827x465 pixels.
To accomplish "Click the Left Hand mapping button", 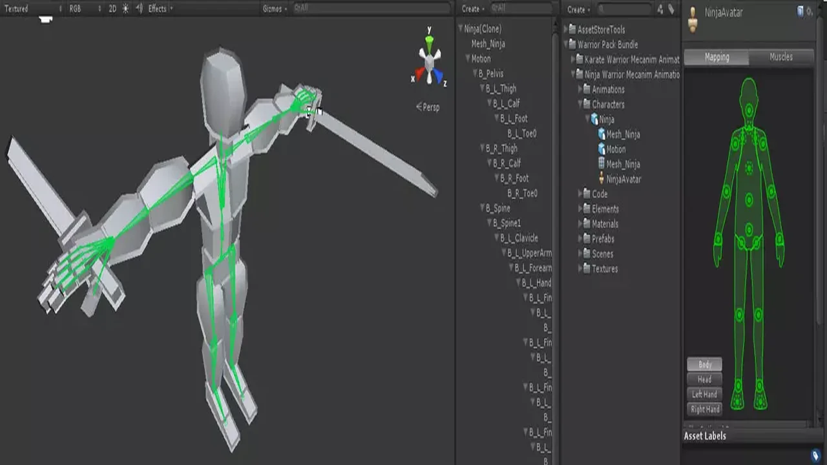I will (x=704, y=395).
